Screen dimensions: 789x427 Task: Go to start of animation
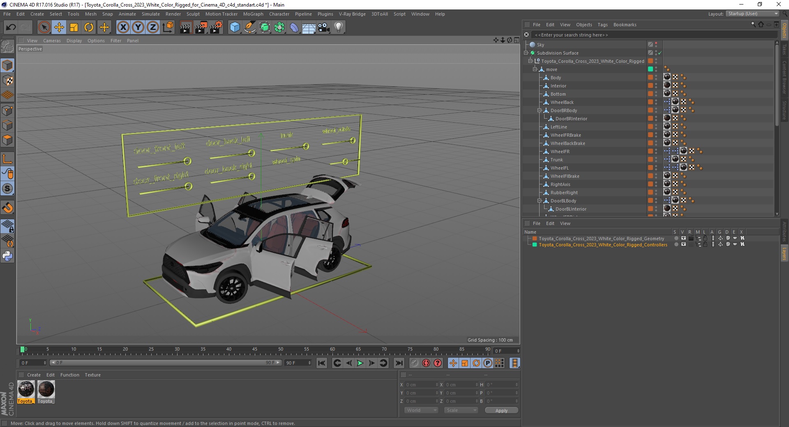[322, 363]
